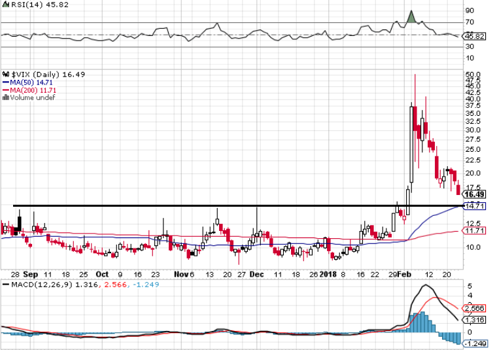Click the Dec label on the date axis
495x350 pixels.
click(x=256, y=274)
